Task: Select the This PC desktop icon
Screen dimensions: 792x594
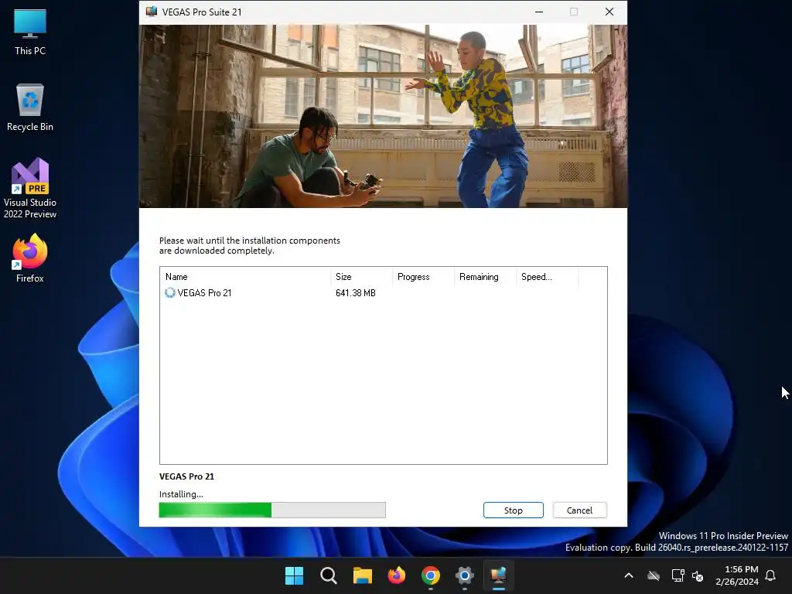Action: (x=30, y=32)
